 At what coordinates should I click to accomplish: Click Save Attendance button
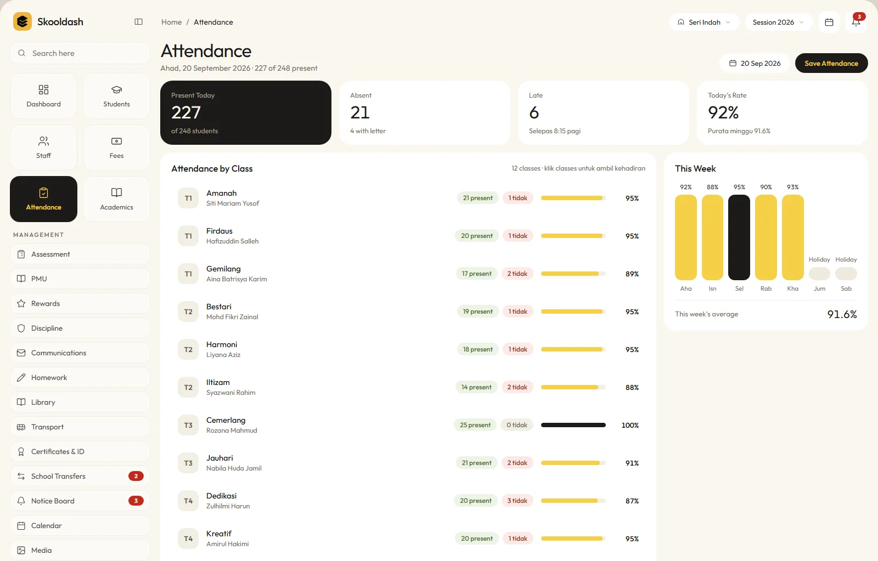[831, 63]
